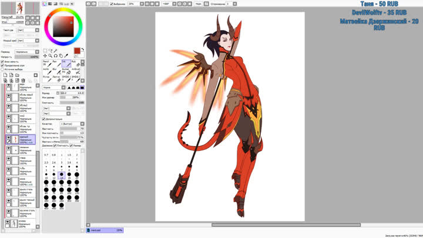Delete the selected layer with trash icon
423x238 pixels.
tap(23, 81)
